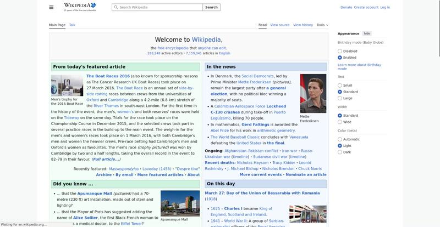Image resolution: width=440 pixels, height=227 pixels.
Task: Open the hamburger main menu
Action: click(51, 7)
